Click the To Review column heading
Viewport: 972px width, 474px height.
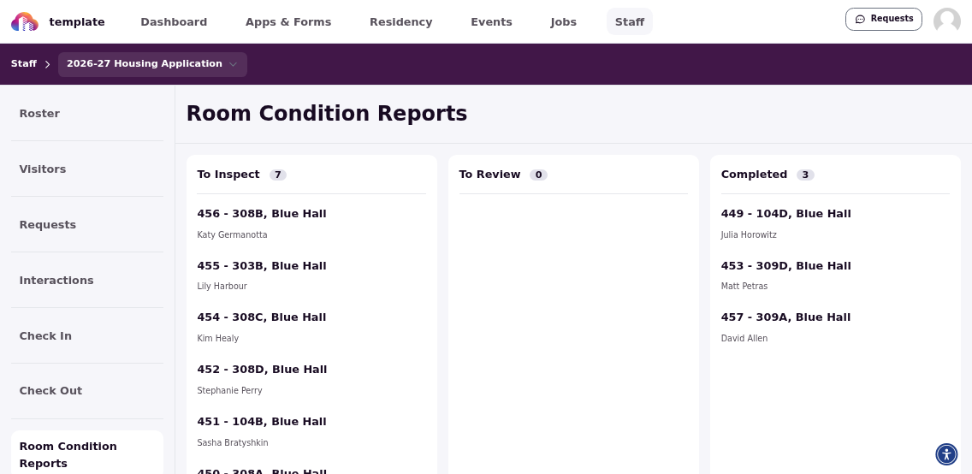(489, 175)
